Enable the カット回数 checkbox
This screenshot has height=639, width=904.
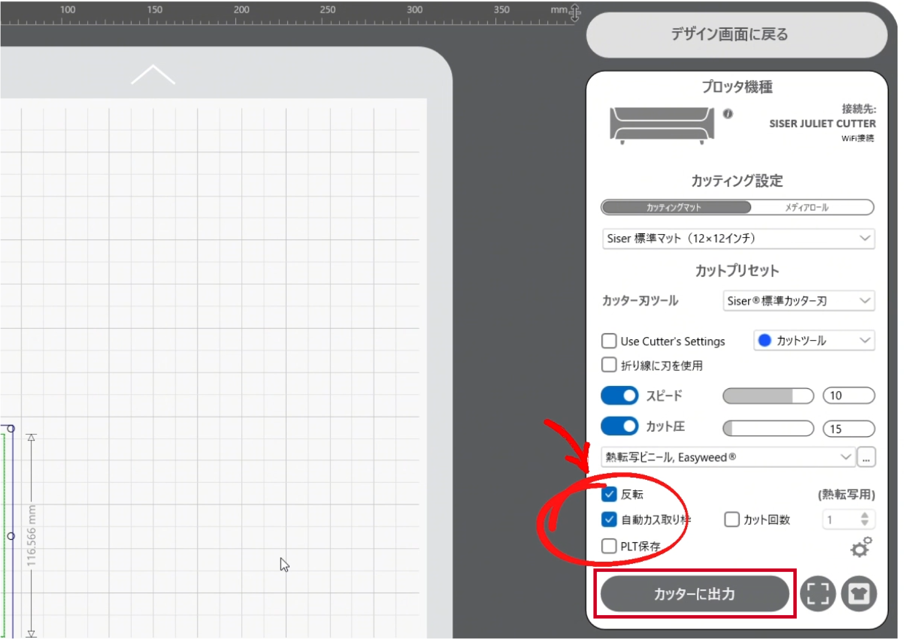732,519
